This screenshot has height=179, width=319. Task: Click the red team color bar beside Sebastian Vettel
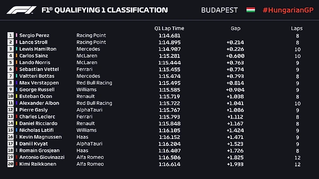[16, 69]
